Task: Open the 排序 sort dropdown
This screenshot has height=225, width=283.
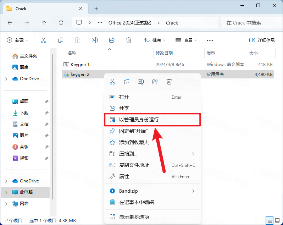Action: (155, 40)
